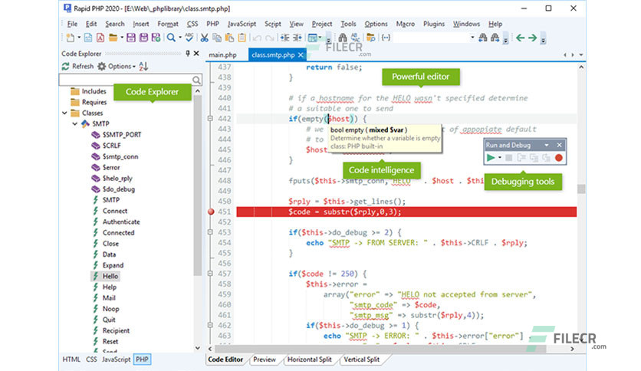The height and width of the screenshot is (371, 641).
Task: Click Refresh in Code Explorer
Action: [77, 66]
